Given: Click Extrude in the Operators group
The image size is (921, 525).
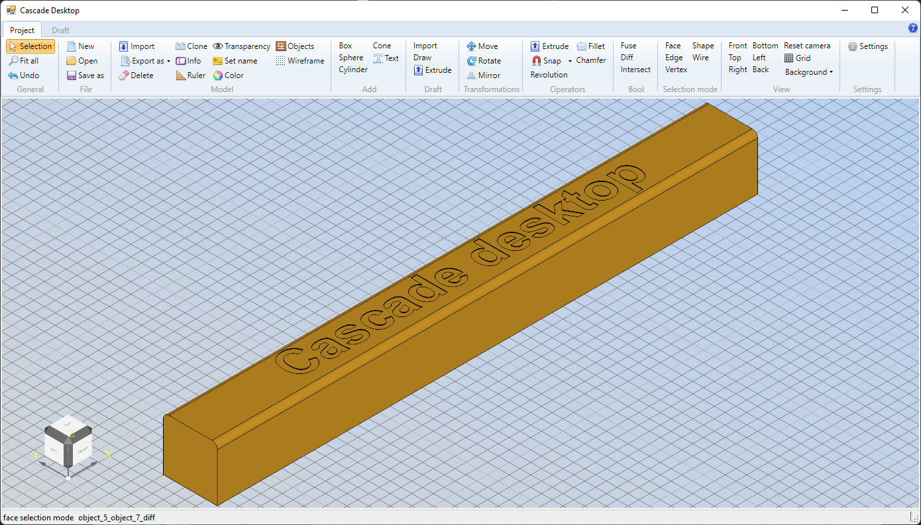Looking at the screenshot, I should (549, 46).
